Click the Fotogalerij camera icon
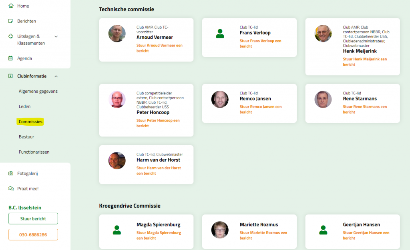 click(x=11, y=173)
